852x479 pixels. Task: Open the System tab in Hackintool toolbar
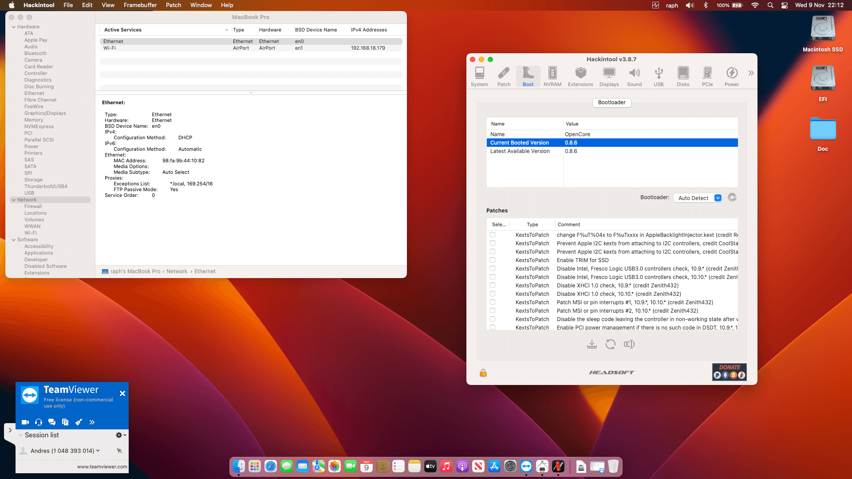[x=479, y=76]
